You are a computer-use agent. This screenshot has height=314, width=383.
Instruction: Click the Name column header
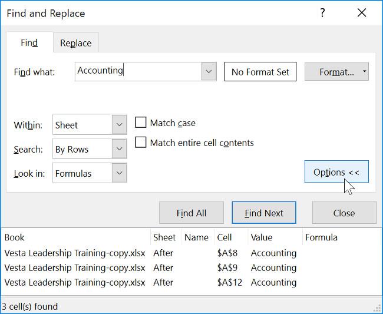click(x=197, y=237)
